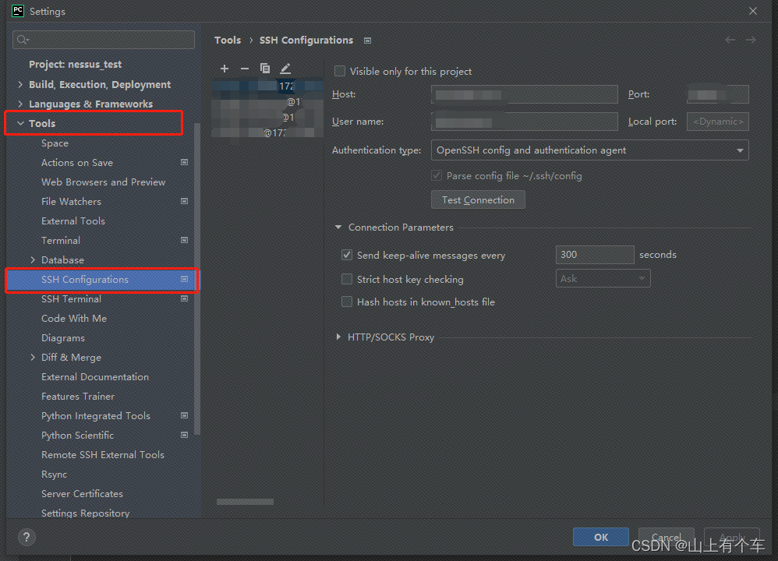The image size is (778, 561).
Task: Enable Visible only for this project
Action: pos(340,71)
